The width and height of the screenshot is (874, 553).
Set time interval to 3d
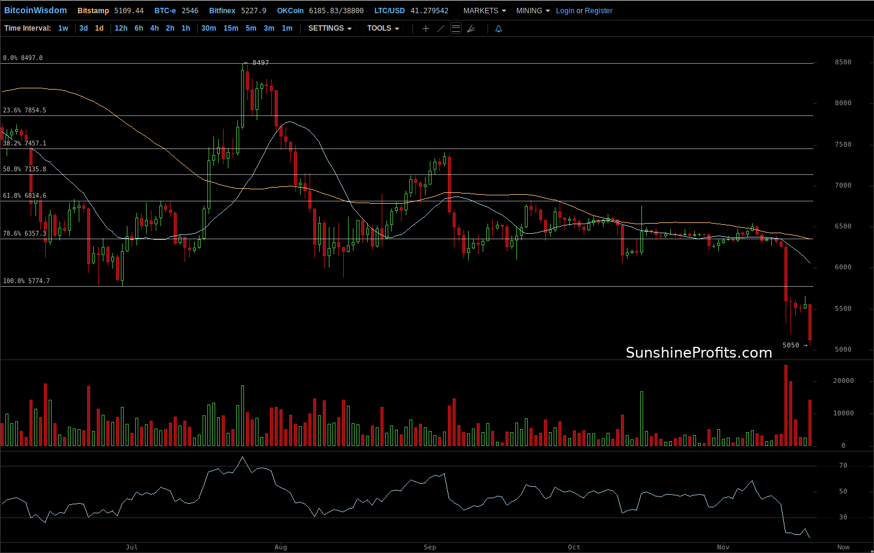[84, 28]
